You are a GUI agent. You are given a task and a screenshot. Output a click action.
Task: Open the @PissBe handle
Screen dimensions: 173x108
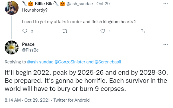click(30, 50)
